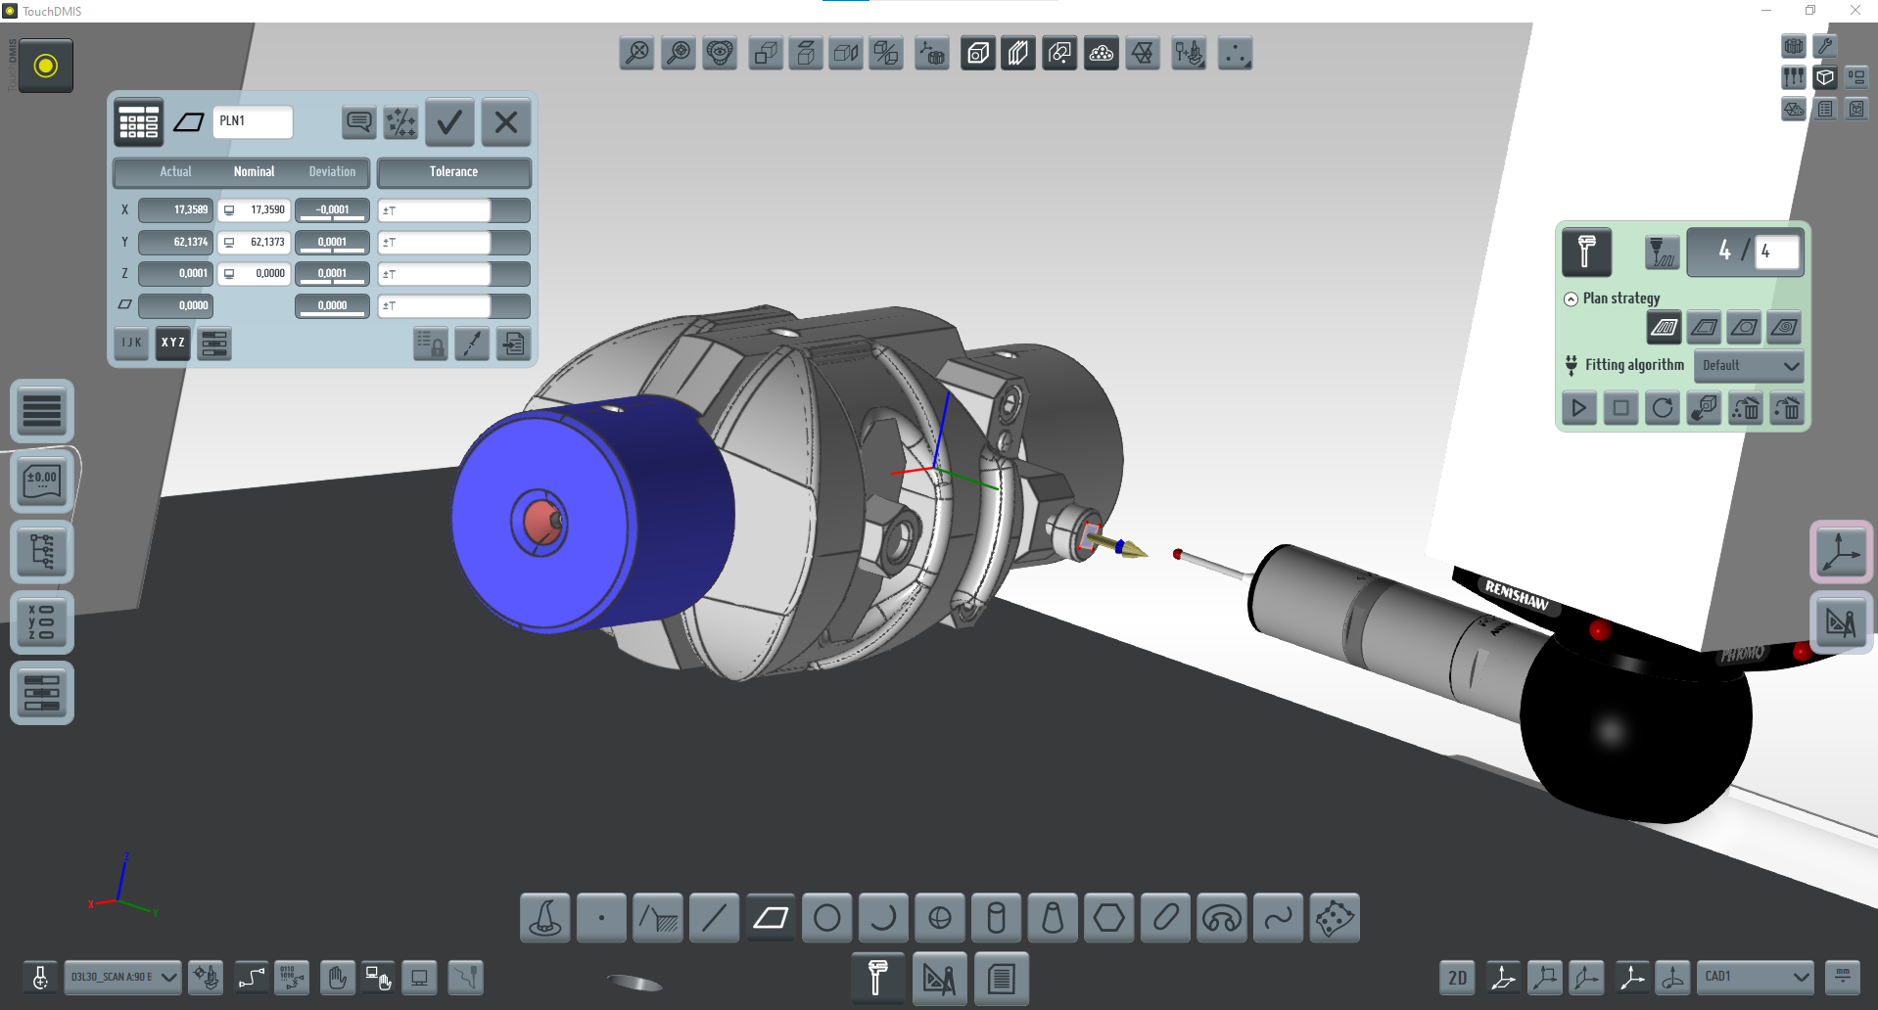This screenshot has height=1010, width=1878.
Task: Select the Cylinder feature tool
Action: click(x=996, y=918)
